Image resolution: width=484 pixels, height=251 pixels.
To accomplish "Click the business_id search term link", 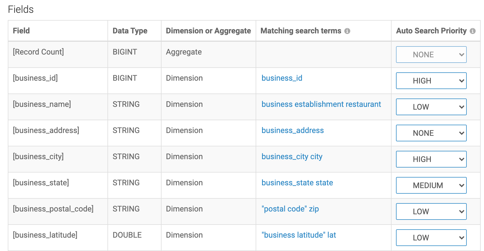I will coord(282,78).
